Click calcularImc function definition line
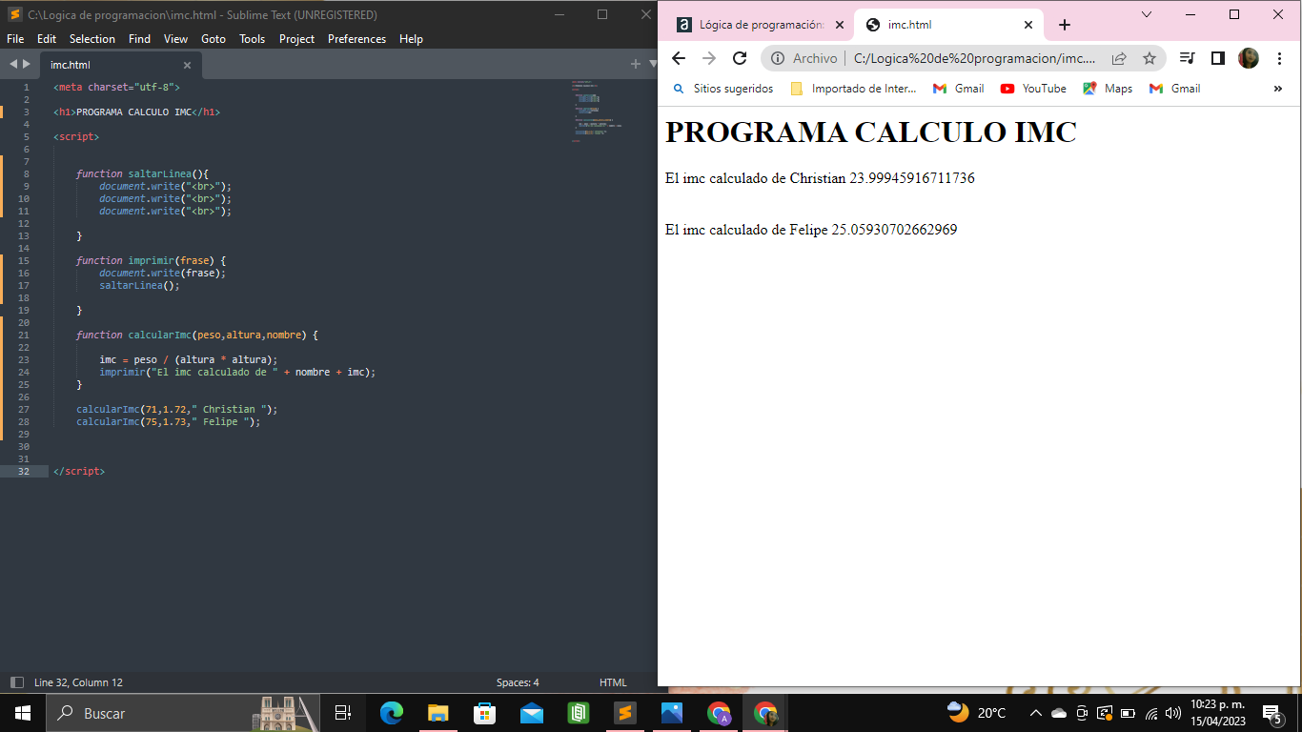Viewport: 1302px width, 732px height. pos(197,335)
